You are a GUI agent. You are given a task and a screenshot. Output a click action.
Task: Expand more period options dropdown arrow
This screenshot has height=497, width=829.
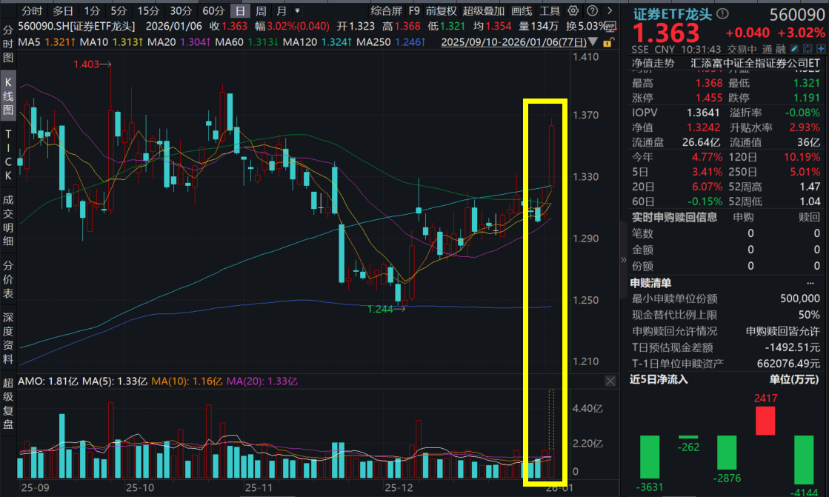click(298, 11)
